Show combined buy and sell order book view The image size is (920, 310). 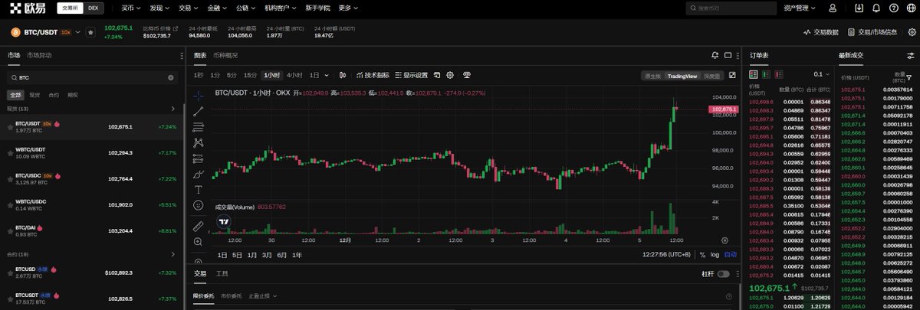point(754,74)
